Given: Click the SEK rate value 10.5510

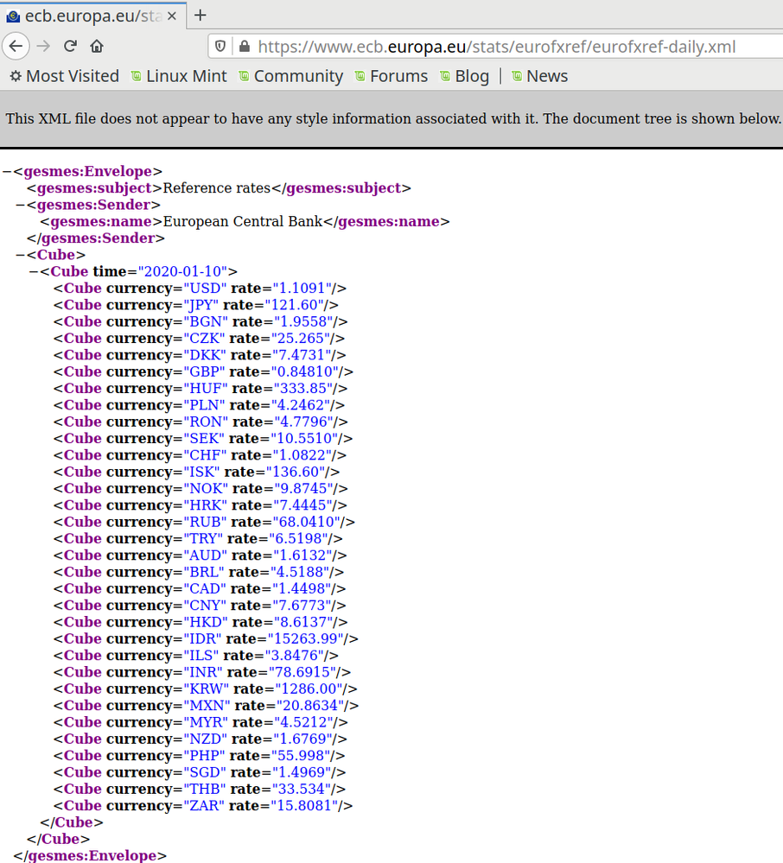Looking at the screenshot, I should 304,439.
